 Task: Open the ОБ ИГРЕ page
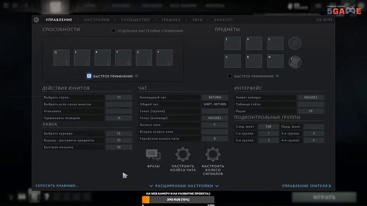[325, 20]
